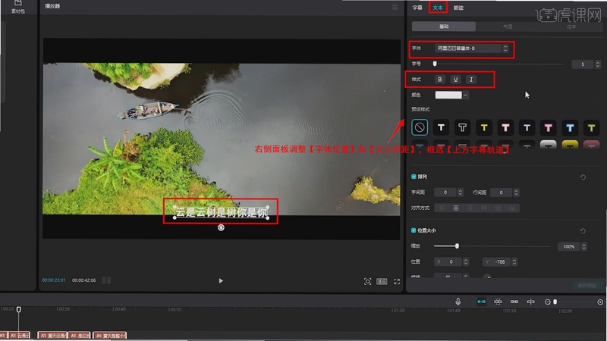The width and height of the screenshot is (607, 341).
Task: Reset the 排列 section settings
Action: [x=583, y=177]
